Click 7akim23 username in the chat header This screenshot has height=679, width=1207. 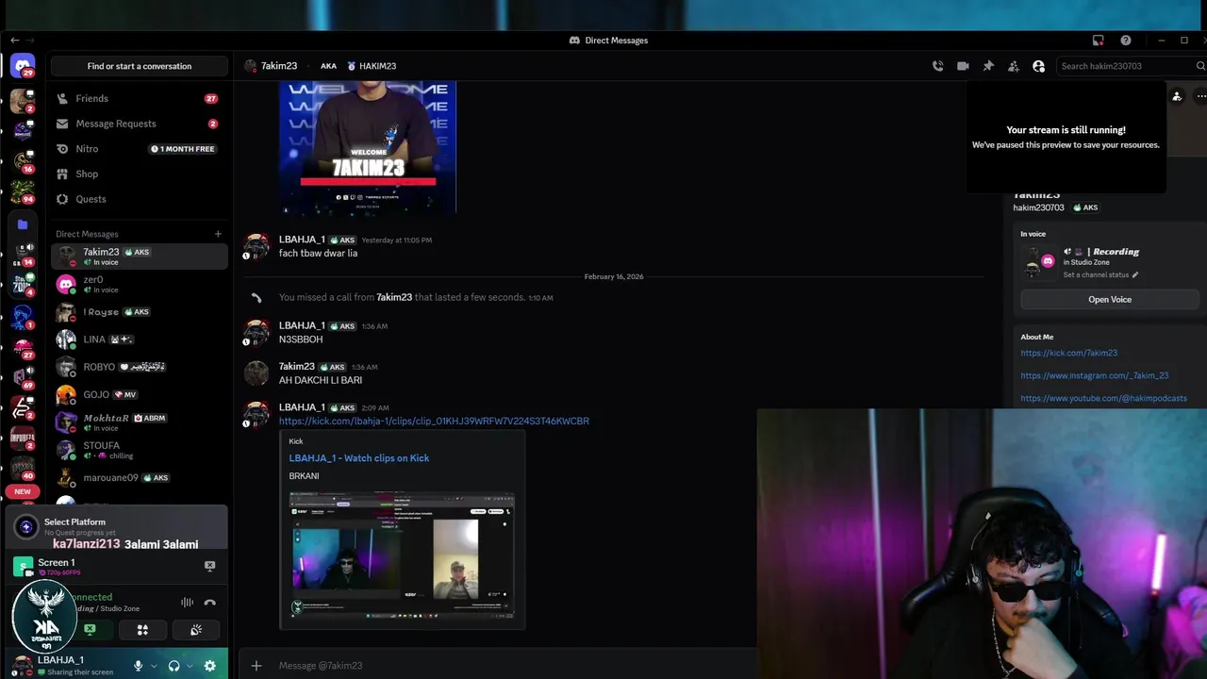pyautogui.click(x=279, y=66)
